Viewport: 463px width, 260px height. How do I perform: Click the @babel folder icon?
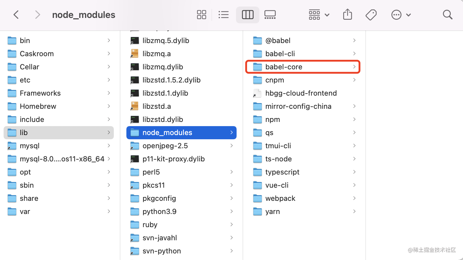click(x=258, y=40)
